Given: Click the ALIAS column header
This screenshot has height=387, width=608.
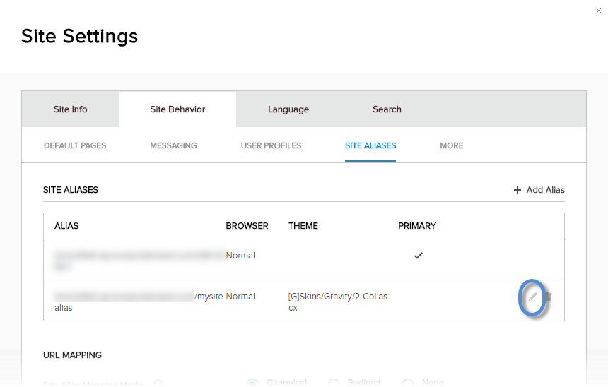Looking at the screenshot, I should click(x=66, y=226).
